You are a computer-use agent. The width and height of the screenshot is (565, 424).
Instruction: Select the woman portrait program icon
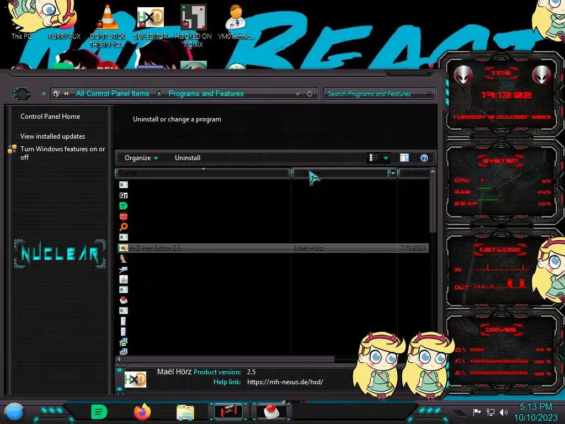click(123, 258)
